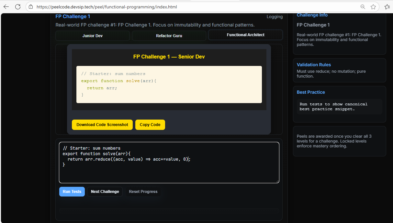Reset Progress for this challenge
This screenshot has width=393, height=223.
click(x=143, y=191)
